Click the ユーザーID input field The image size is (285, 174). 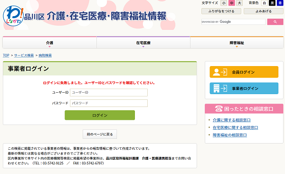[x=109, y=92]
